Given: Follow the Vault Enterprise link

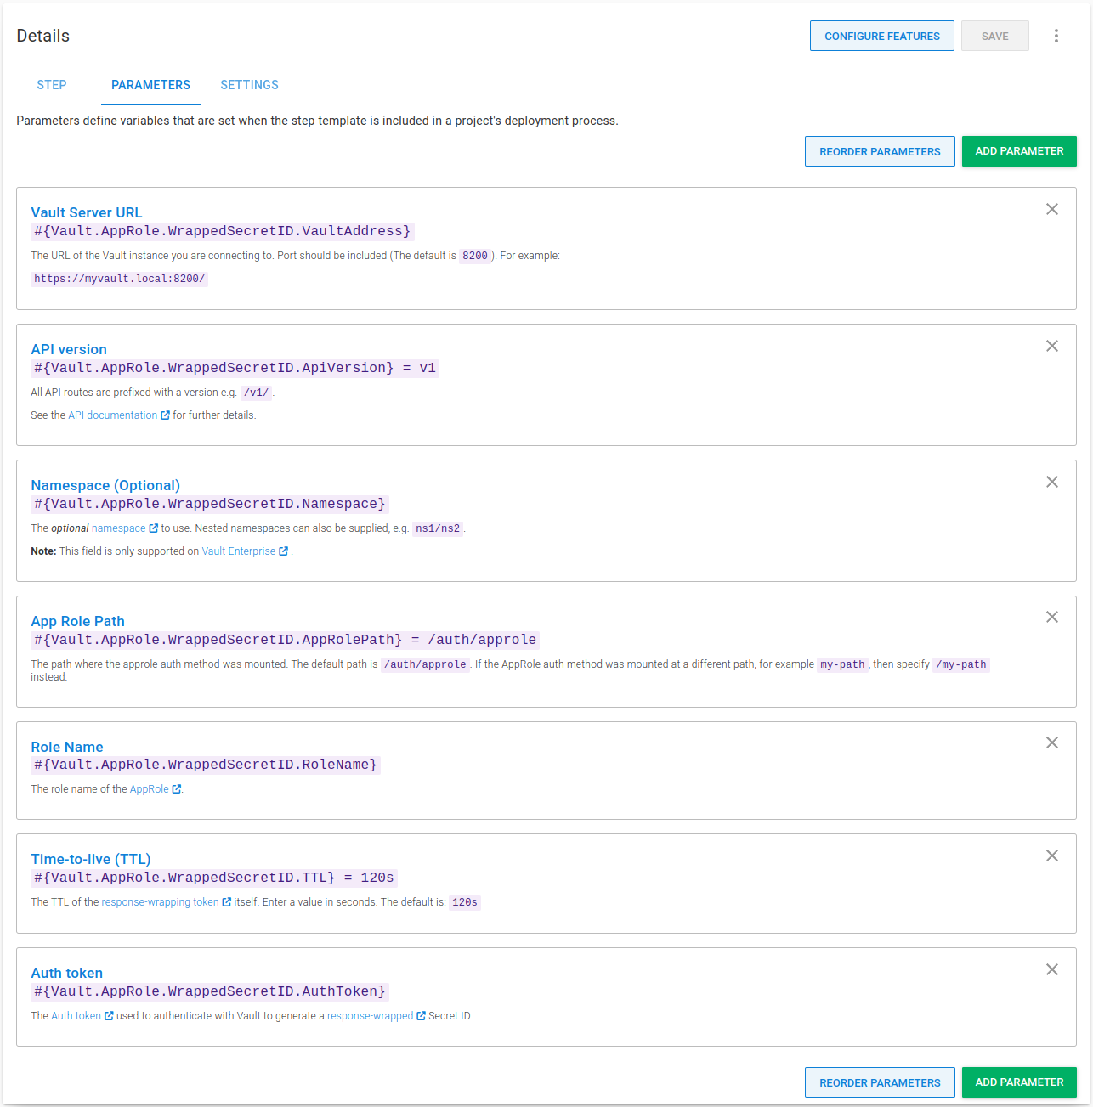Looking at the screenshot, I should [239, 551].
